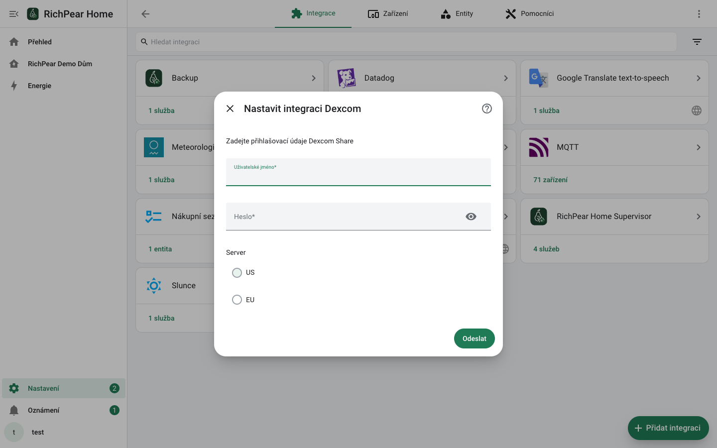Select the US server option
This screenshot has height=448, width=717.
pyautogui.click(x=237, y=273)
